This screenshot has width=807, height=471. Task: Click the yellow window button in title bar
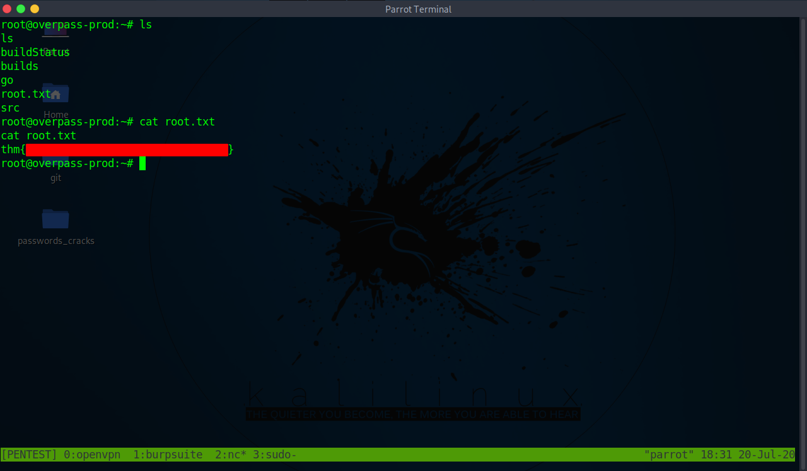point(35,9)
